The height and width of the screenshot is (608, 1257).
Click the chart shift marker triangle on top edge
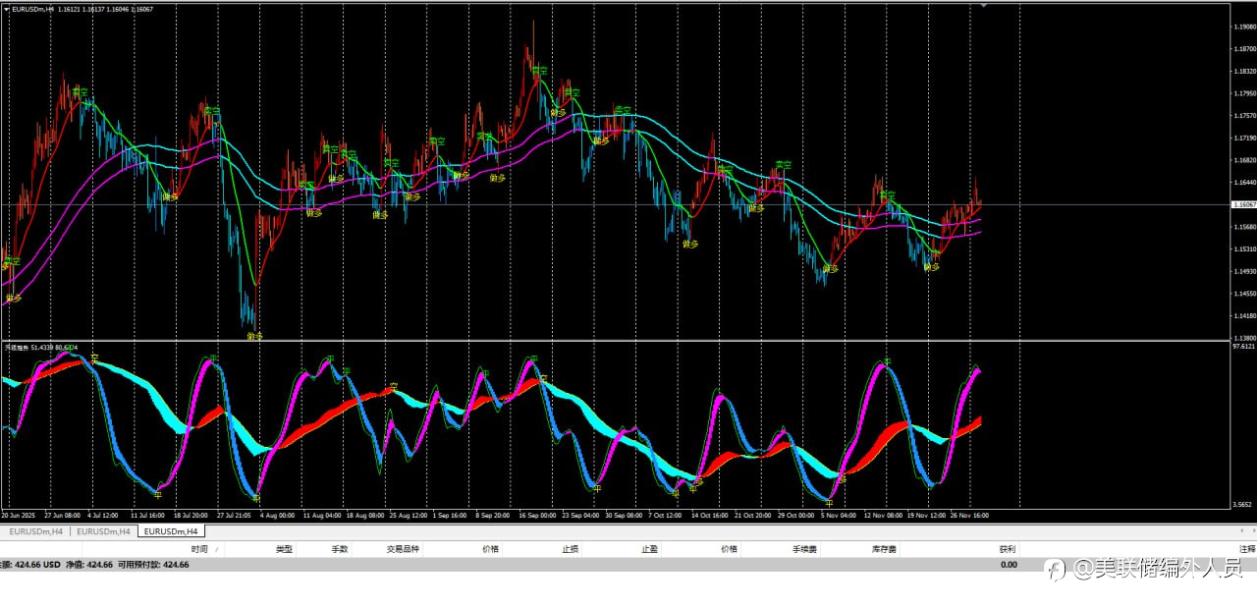click(x=983, y=6)
